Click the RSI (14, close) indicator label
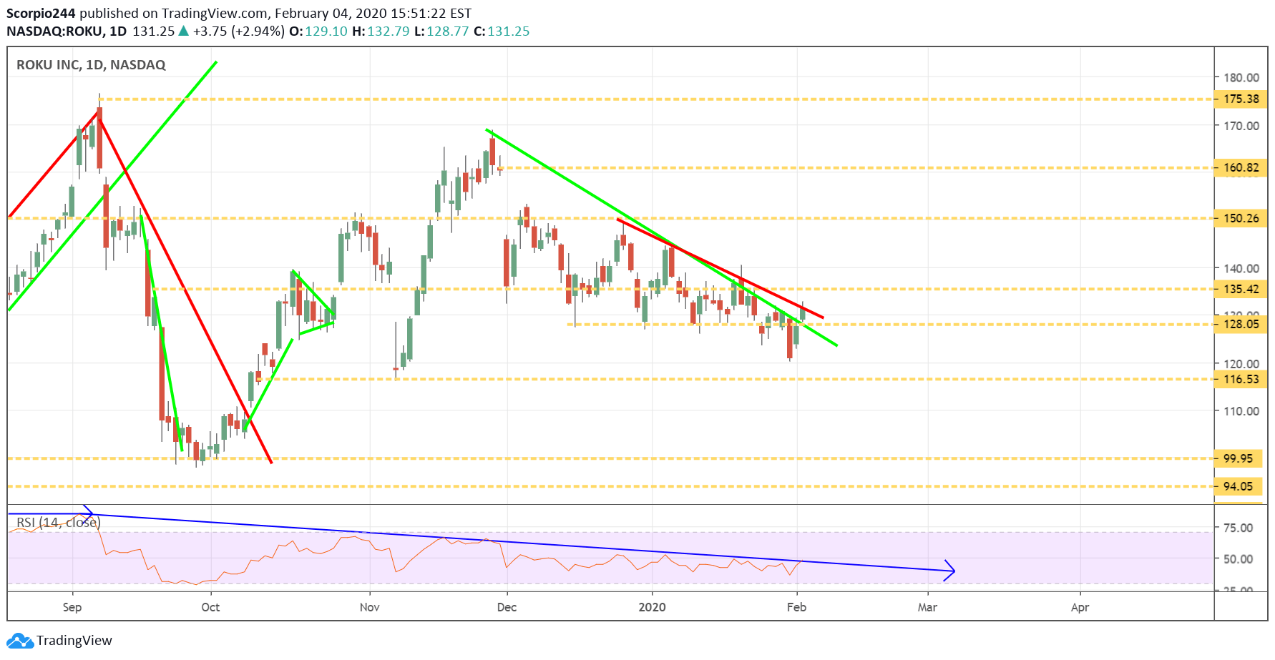1275x660 pixels. 59,523
